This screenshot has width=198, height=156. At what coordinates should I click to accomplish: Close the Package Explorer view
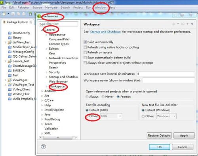31,22
